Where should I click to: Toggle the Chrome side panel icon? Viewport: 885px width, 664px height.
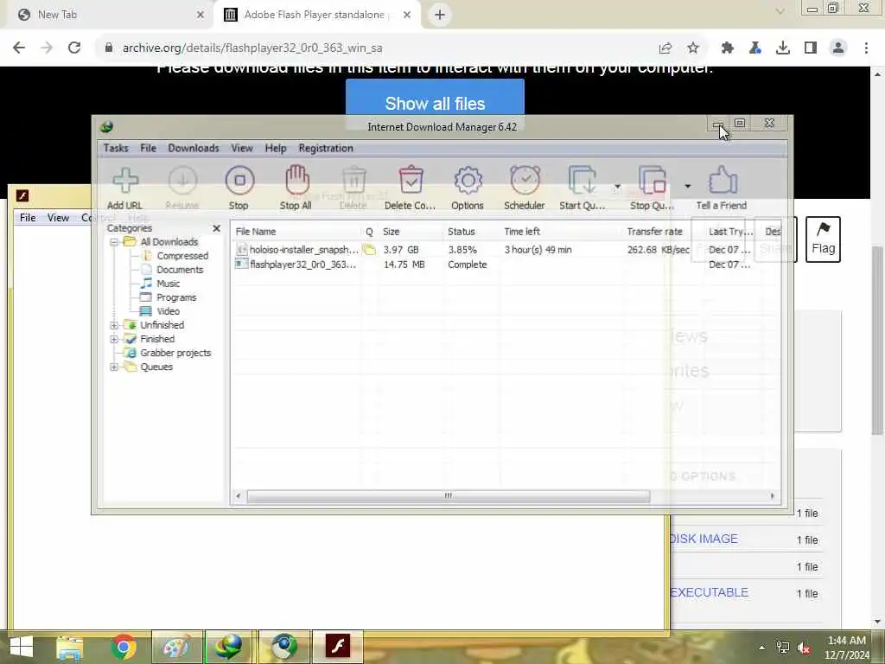click(811, 48)
